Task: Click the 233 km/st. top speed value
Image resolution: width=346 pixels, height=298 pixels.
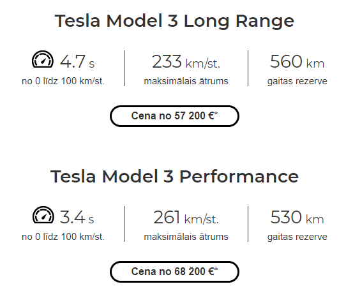Action: tap(186, 61)
